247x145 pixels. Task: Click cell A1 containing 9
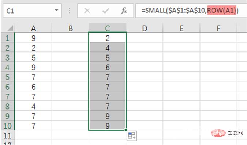point(33,38)
